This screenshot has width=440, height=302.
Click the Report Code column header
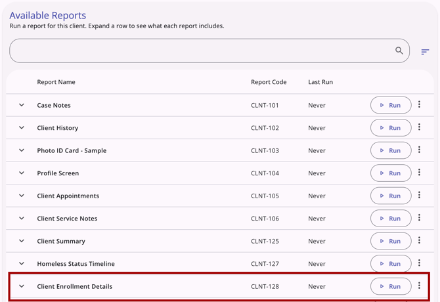tap(269, 82)
